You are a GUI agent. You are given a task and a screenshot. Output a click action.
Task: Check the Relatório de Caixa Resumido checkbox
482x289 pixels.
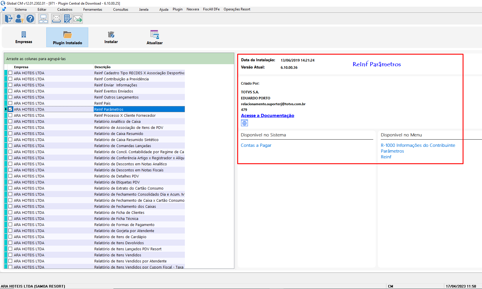point(10,134)
